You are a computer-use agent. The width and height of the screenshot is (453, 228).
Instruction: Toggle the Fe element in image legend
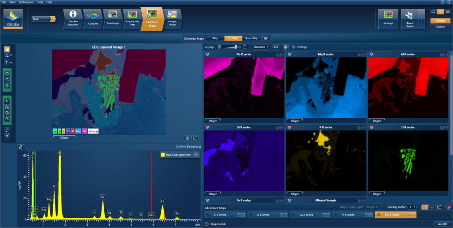pos(55,131)
